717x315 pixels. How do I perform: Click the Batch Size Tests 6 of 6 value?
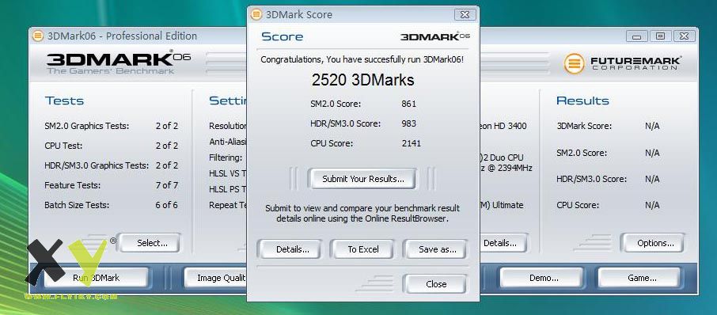click(166, 205)
